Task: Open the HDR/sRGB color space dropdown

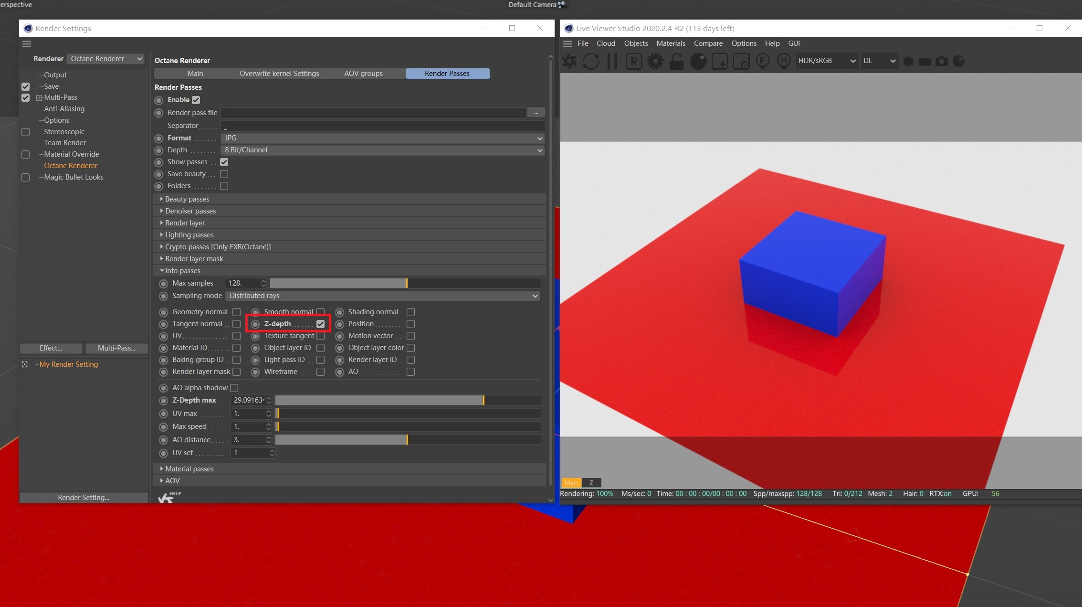Action: (826, 61)
